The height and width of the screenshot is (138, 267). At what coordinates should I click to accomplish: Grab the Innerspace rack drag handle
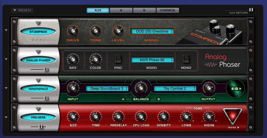point(251,89)
